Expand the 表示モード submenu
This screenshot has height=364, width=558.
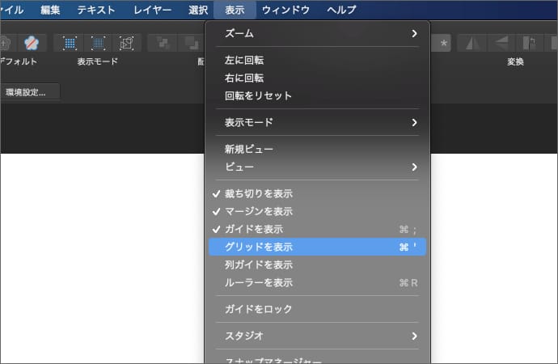click(317, 123)
